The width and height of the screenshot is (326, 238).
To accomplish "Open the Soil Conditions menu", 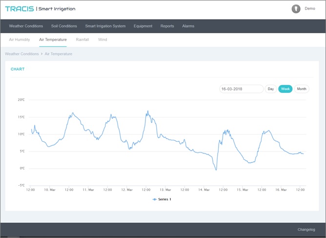I will pyautogui.click(x=64, y=26).
